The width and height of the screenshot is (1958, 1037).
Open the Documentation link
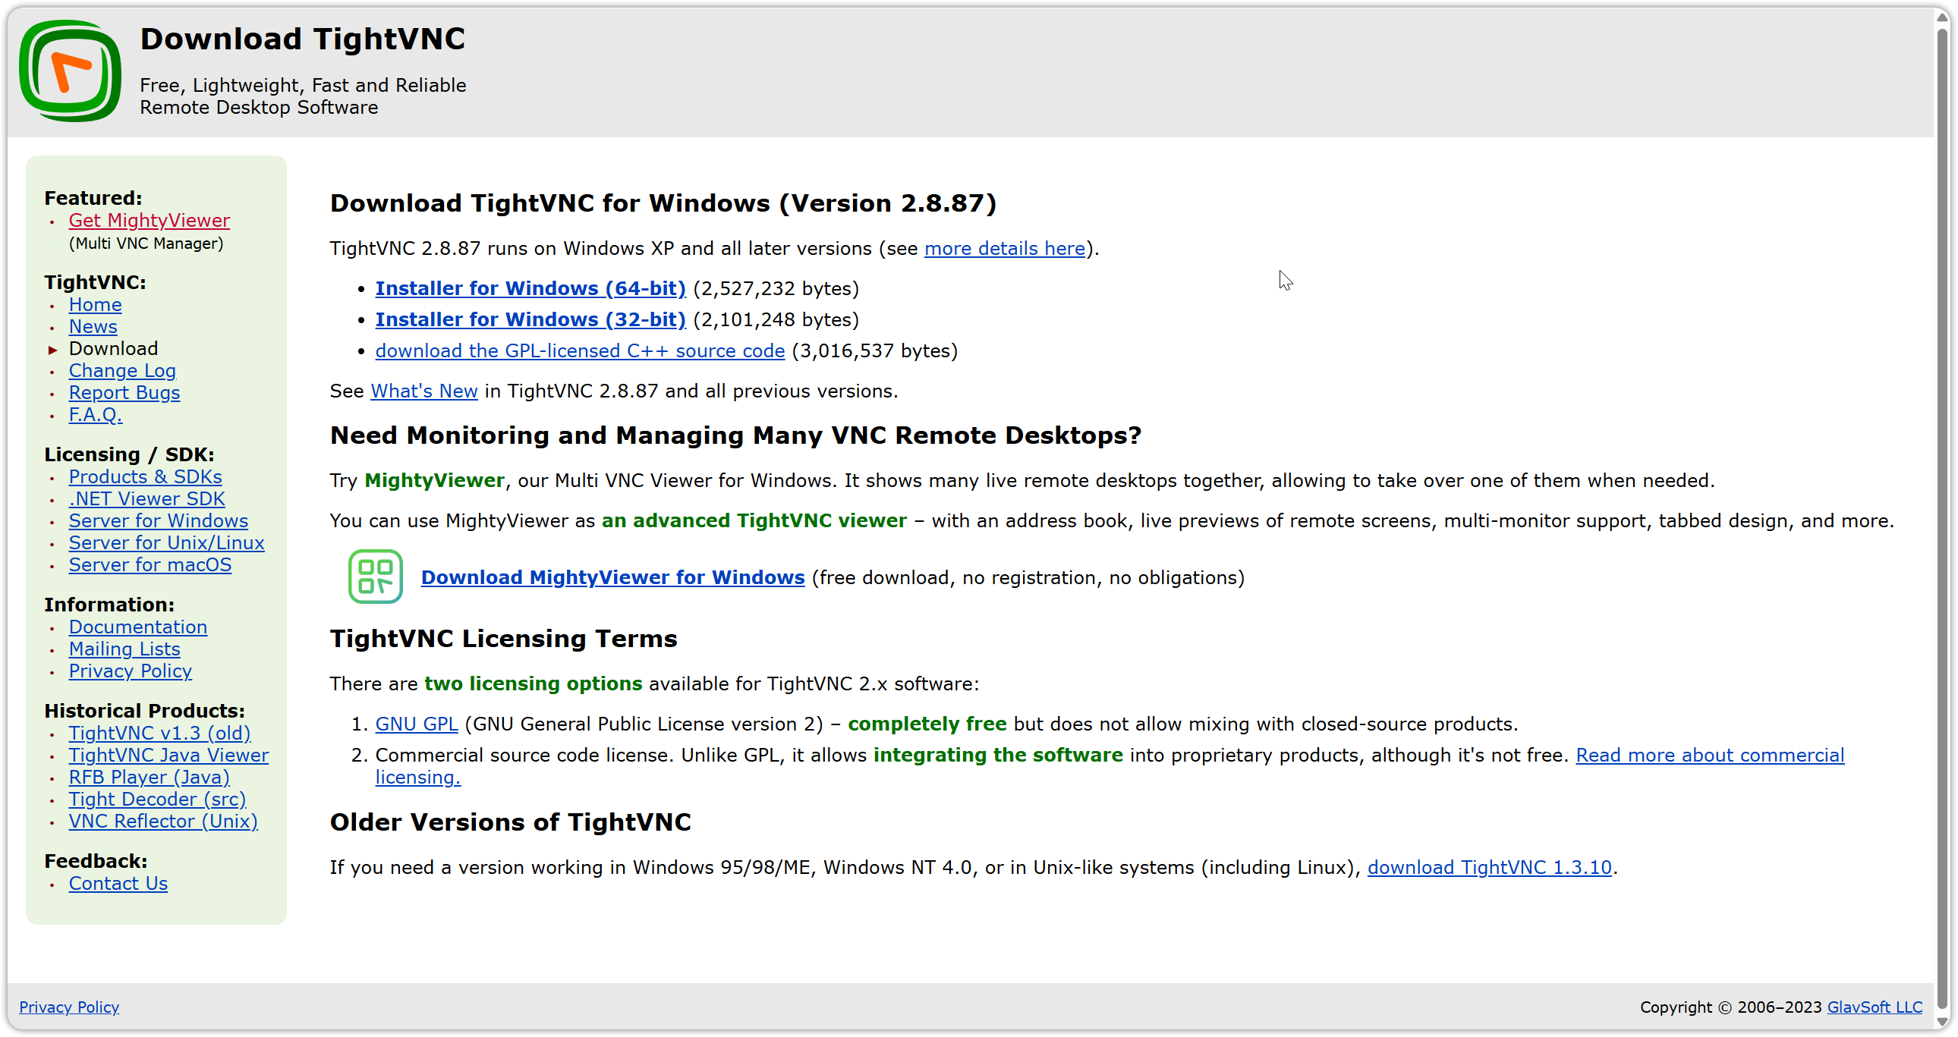[137, 627]
